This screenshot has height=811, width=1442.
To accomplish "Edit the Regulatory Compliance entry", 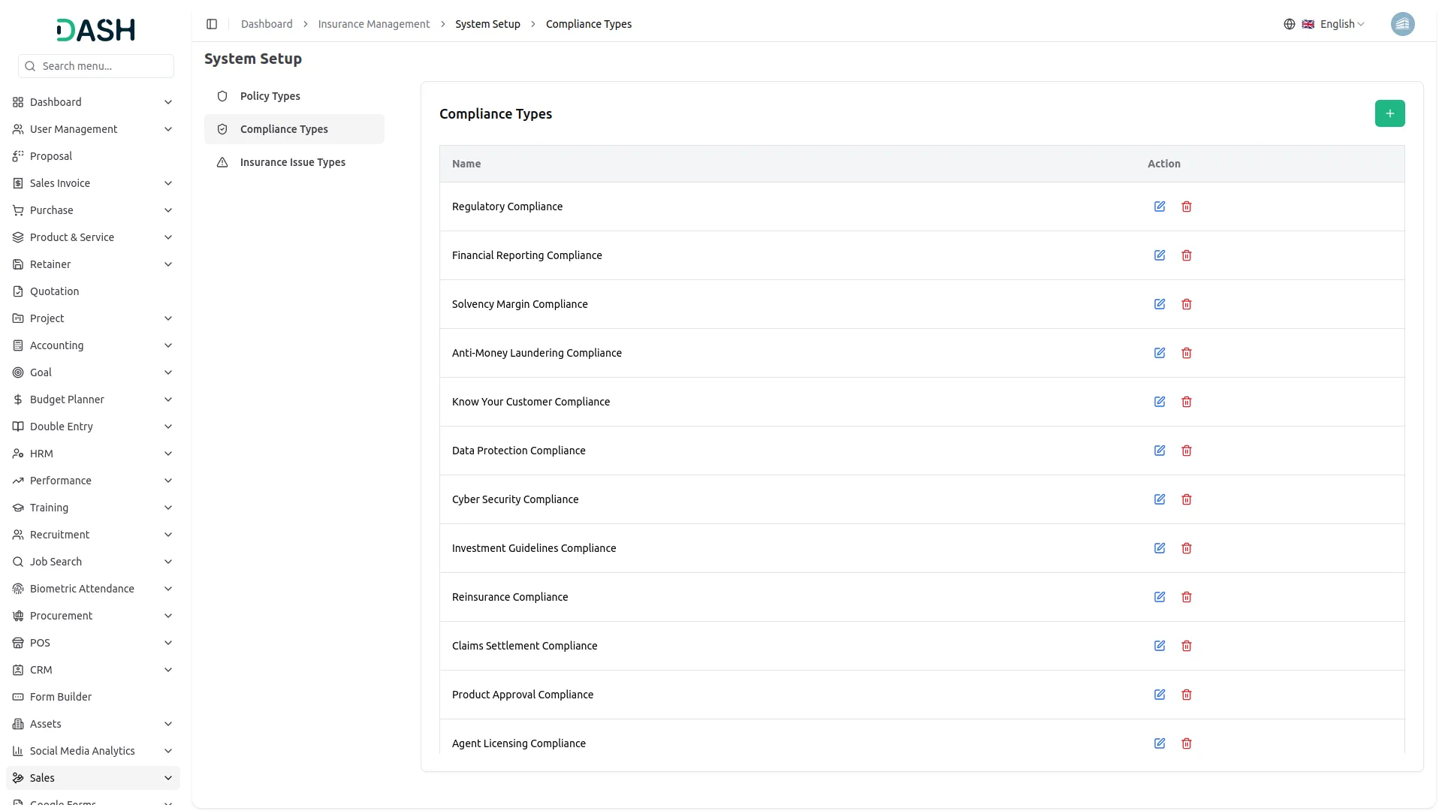I will coord(1160,206).
